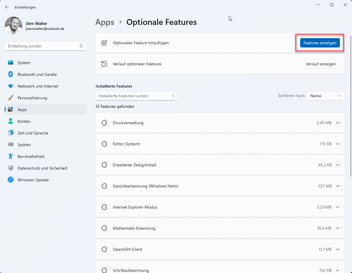Expand the Druckverwaltung feature entry
Screen dimensions: 352x273
(337, 123)
